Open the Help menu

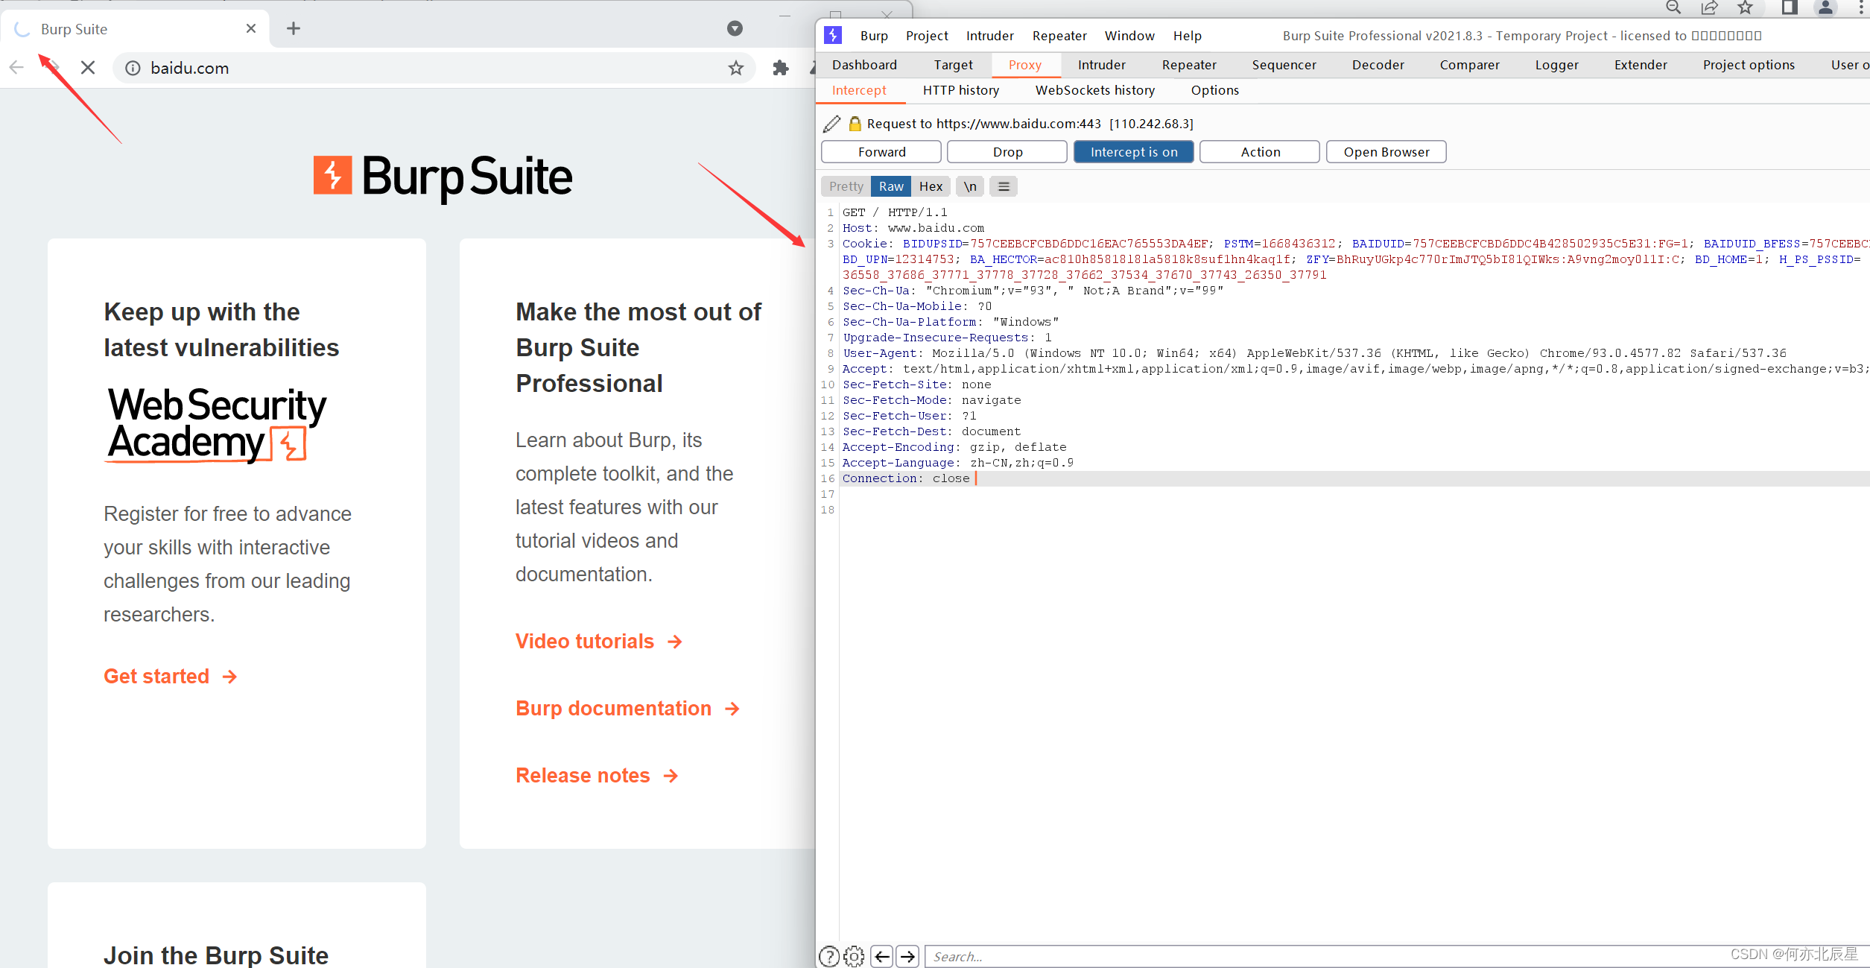click(x=1187, y=36)
